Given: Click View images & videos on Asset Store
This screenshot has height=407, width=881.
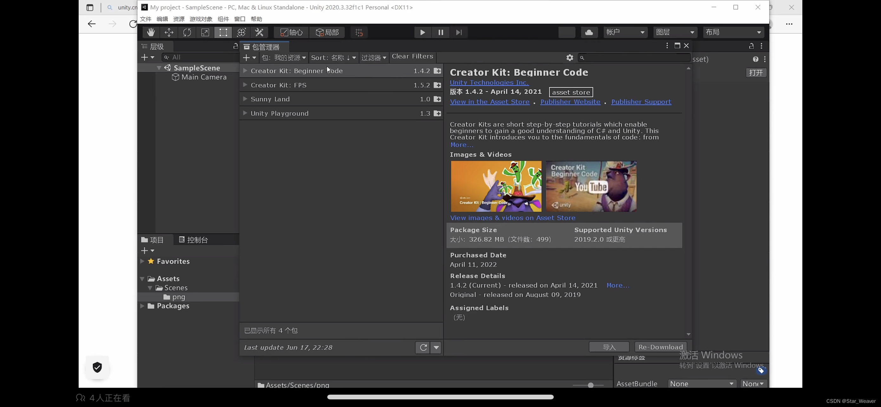Looking at the screenshot, I should (512, 218).
